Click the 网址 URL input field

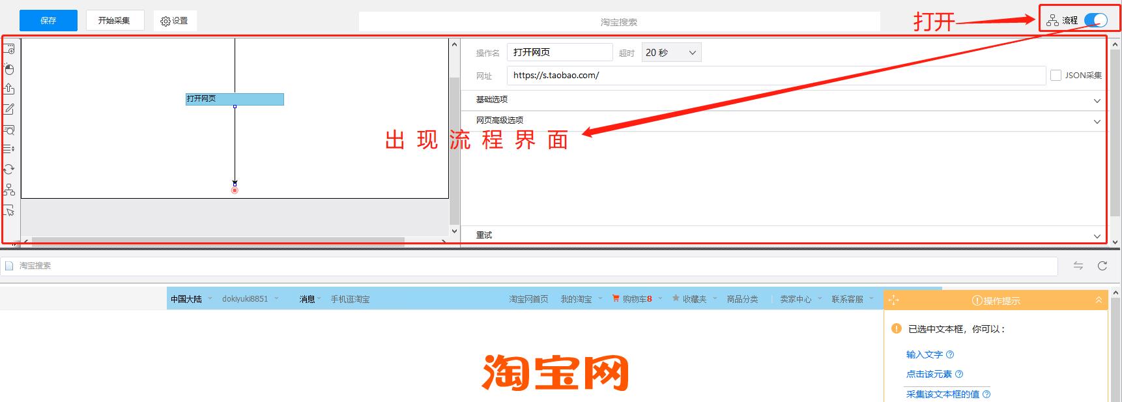pyautogui.click(x=776, y=76)
